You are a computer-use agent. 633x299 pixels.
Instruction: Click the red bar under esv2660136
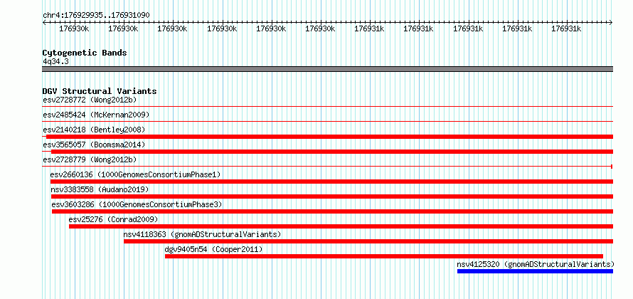[x=332, y=182]
